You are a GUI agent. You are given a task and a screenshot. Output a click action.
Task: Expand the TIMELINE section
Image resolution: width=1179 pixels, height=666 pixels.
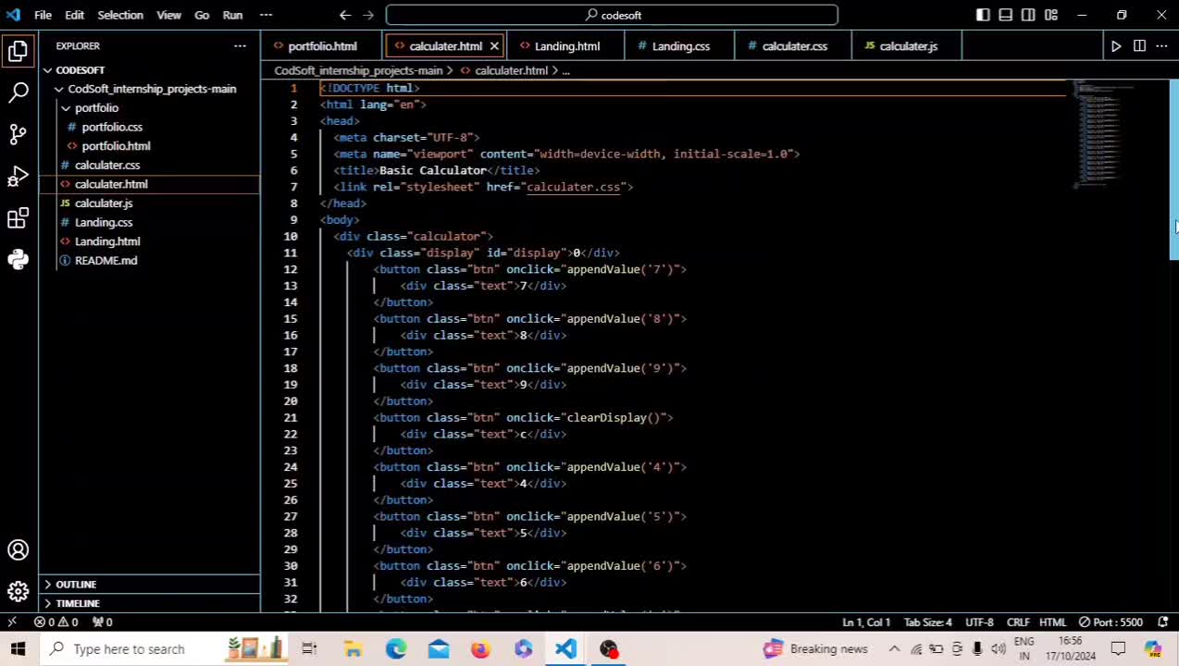click(x=148, y=603)
